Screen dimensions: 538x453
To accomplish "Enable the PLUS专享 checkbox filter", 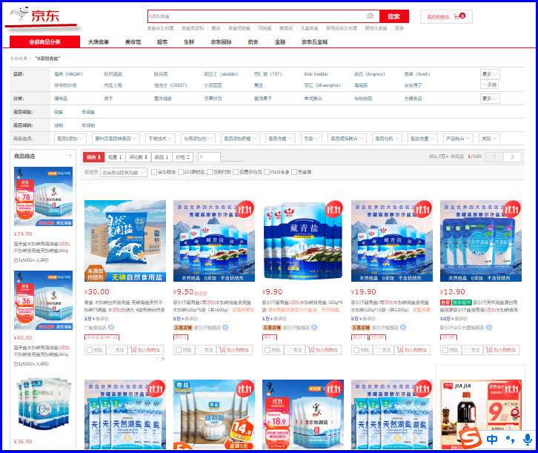I will tap(267, 172).
